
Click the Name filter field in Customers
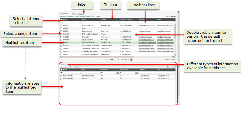[x=90, y=22]
